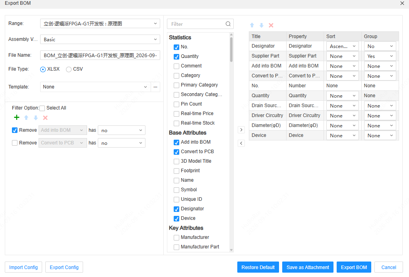Open Supplier Part row Group dropdown
The height and width of the screenshot is (277, 409).
tap(380, 56)
